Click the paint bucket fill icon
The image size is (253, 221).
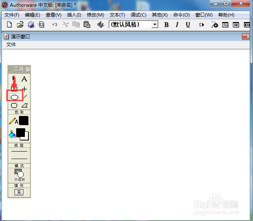(12, 134)
